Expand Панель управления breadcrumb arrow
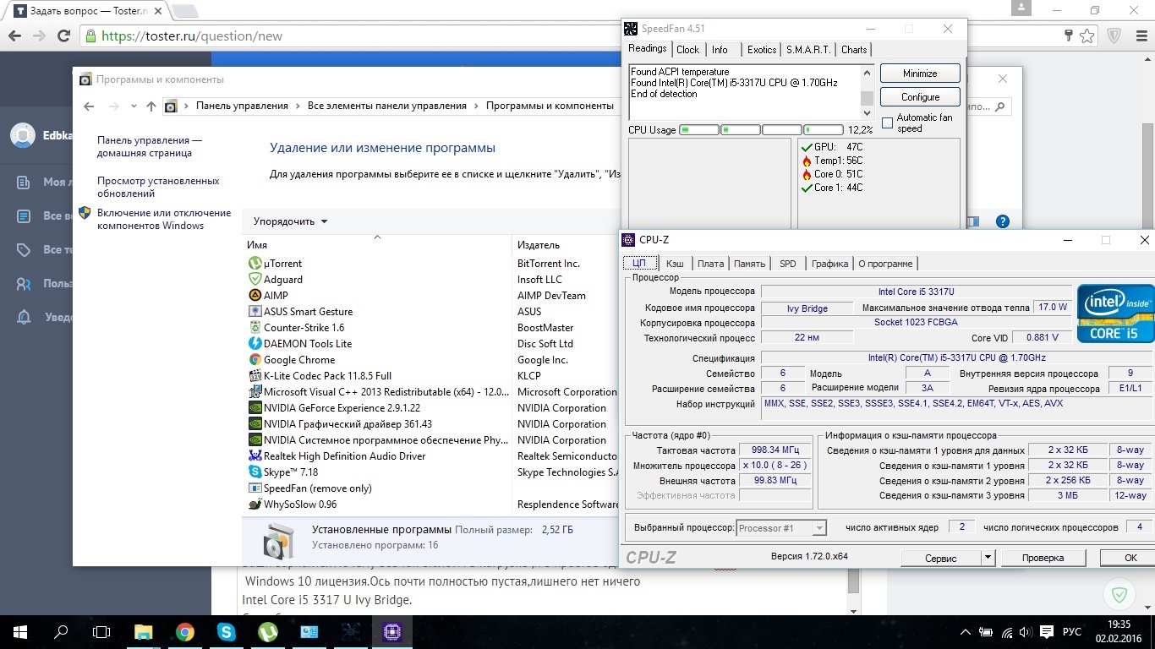Screen dimensions: 1155x649 (298, 106)
